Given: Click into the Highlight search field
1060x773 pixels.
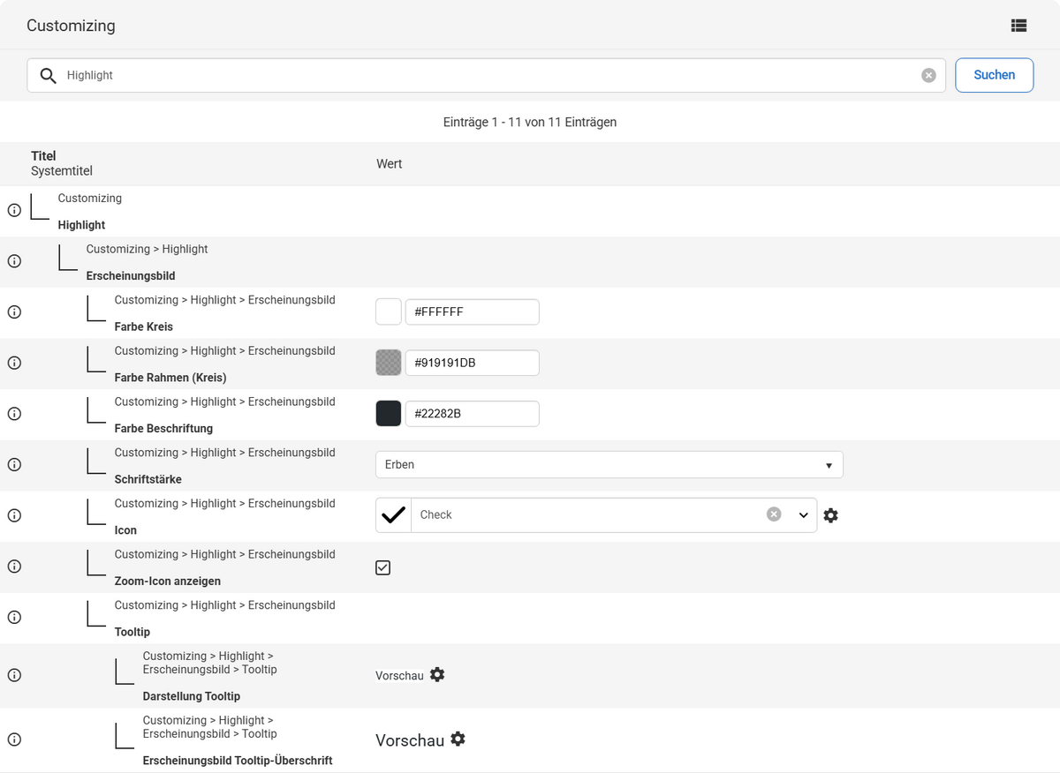Looking at the screenshot, I should pyautogui.click(x=486, y=75).
